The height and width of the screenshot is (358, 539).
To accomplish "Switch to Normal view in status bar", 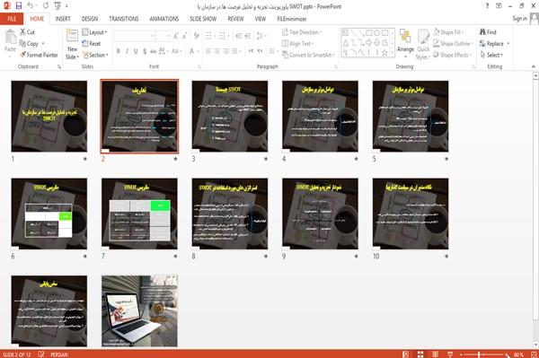I will [406, 354].
